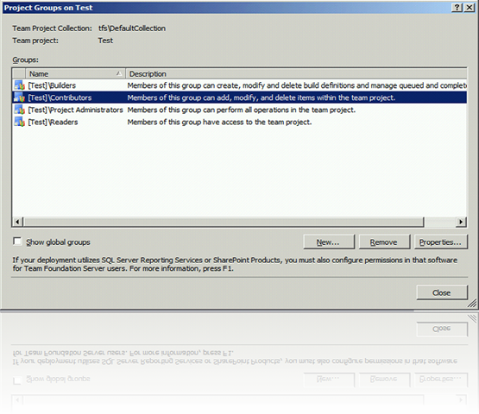The width and height of the screenshot is (479, 414).
Task: Sort groups by the Name column header
Action: (x=75, y=74)
